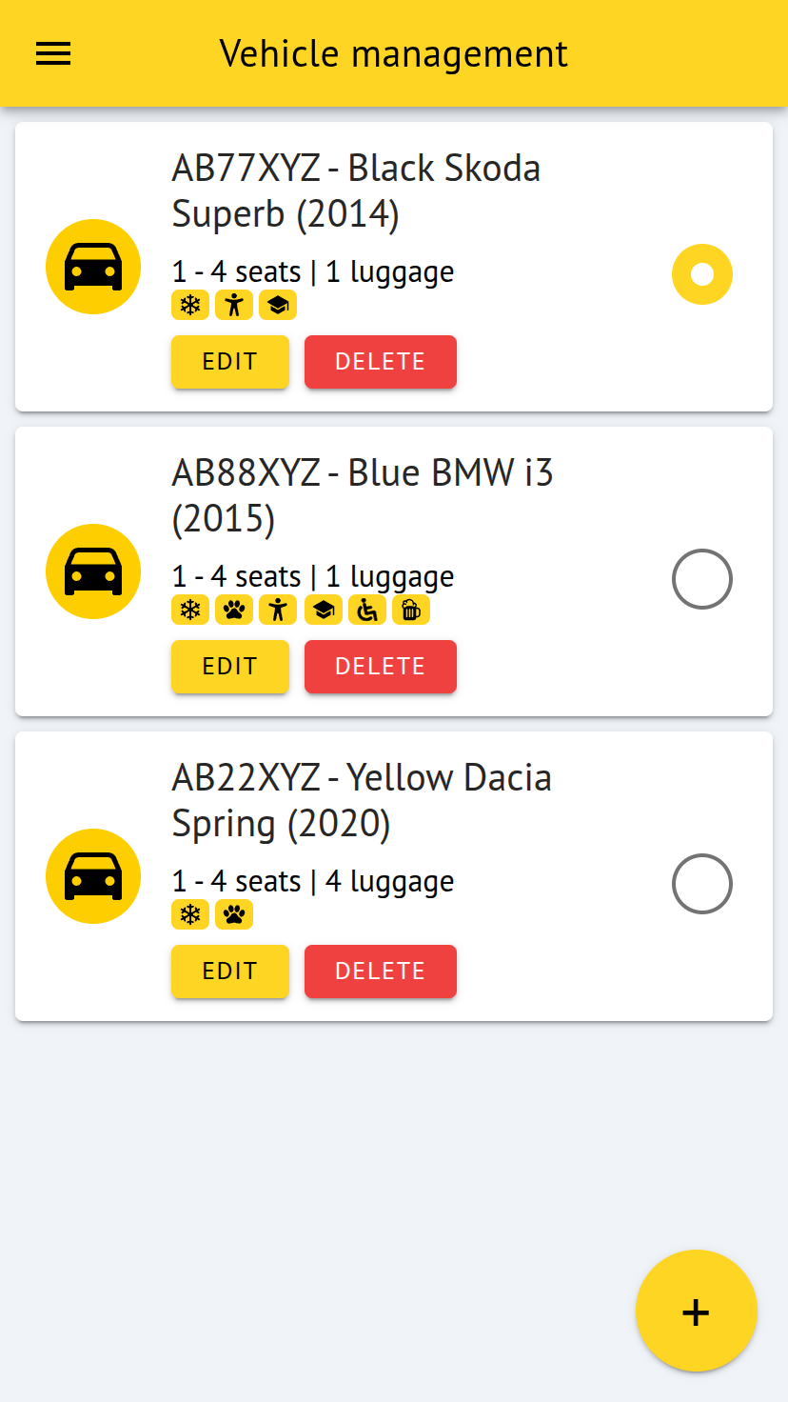Click the air conditioning snowflake icon on Skoda Superb

pyautogui.click(x=190, y=306)
